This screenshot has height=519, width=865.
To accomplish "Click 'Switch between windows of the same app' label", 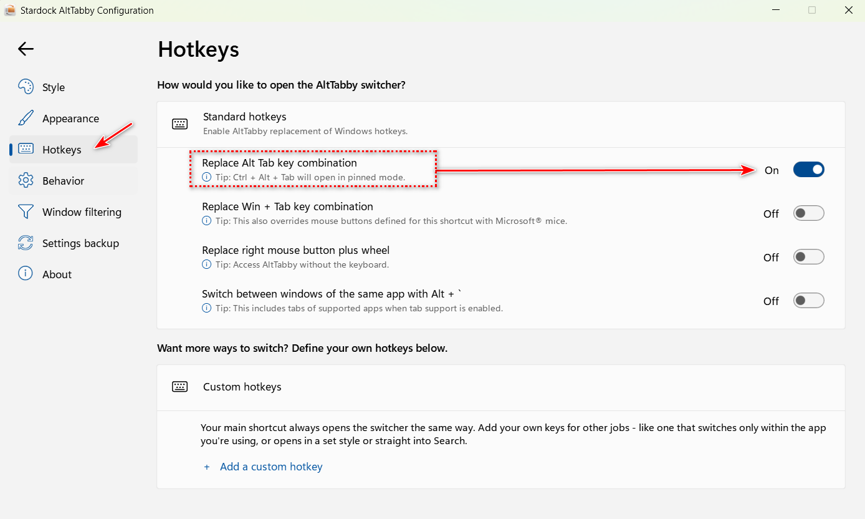I will click(331, 294).
